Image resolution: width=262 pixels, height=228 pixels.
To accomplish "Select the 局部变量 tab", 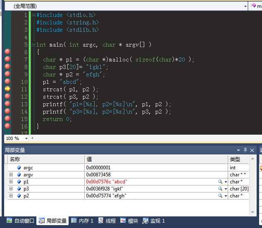I will pos(52,221).
